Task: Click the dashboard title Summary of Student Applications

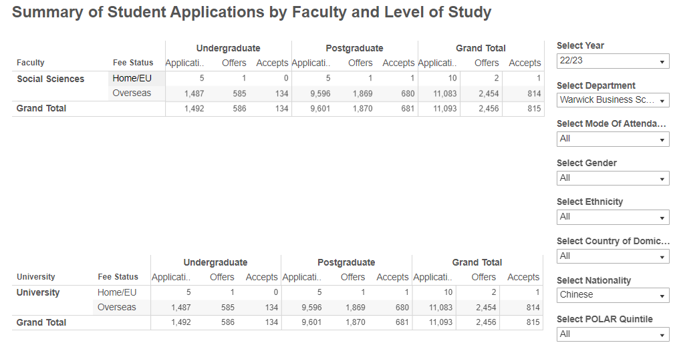Action: pos(252,12)
